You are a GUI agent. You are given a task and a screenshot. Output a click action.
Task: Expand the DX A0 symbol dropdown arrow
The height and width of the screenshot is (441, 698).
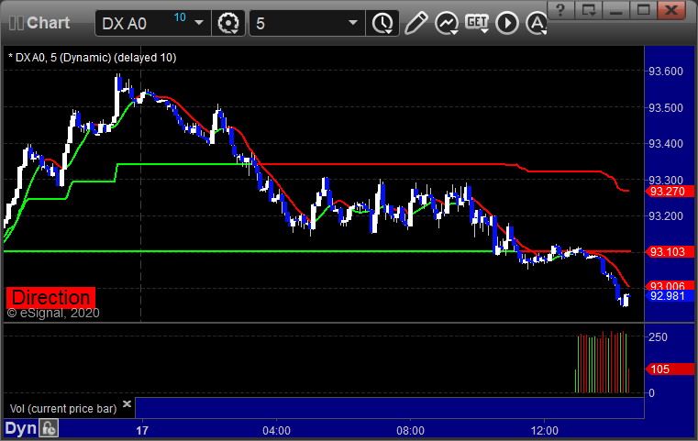tap(199, 23)
